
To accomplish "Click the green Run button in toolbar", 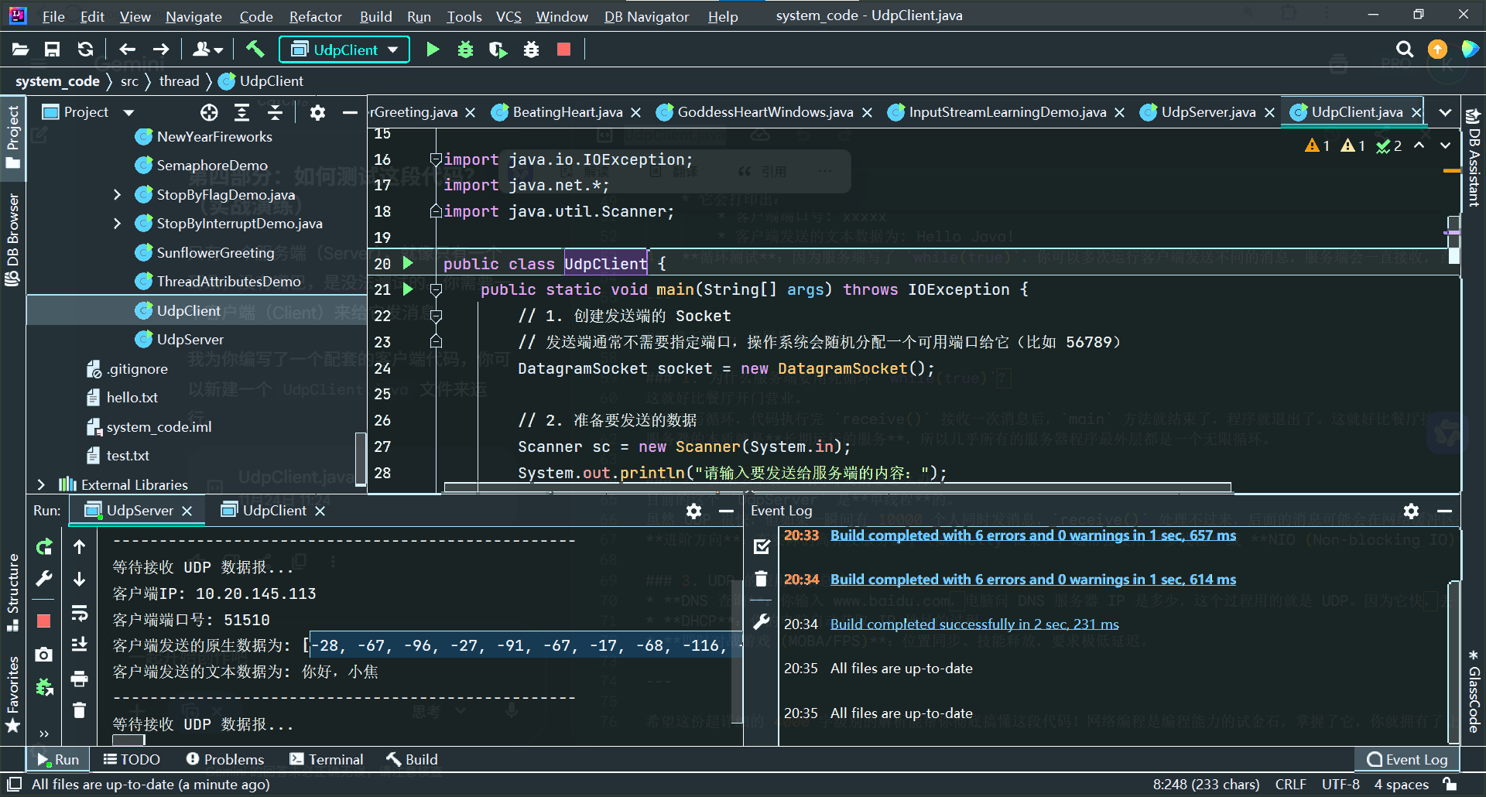I will click(433, 50).
